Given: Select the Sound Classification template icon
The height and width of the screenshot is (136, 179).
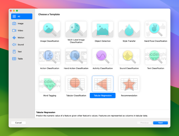Looking at the screenshot, I should tap(129, 57).
